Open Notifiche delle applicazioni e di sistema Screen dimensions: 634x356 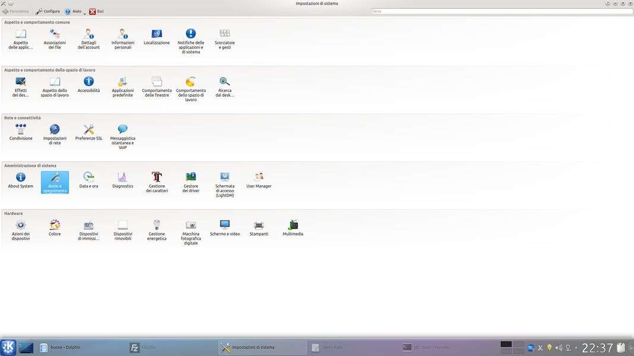point(191,41)
